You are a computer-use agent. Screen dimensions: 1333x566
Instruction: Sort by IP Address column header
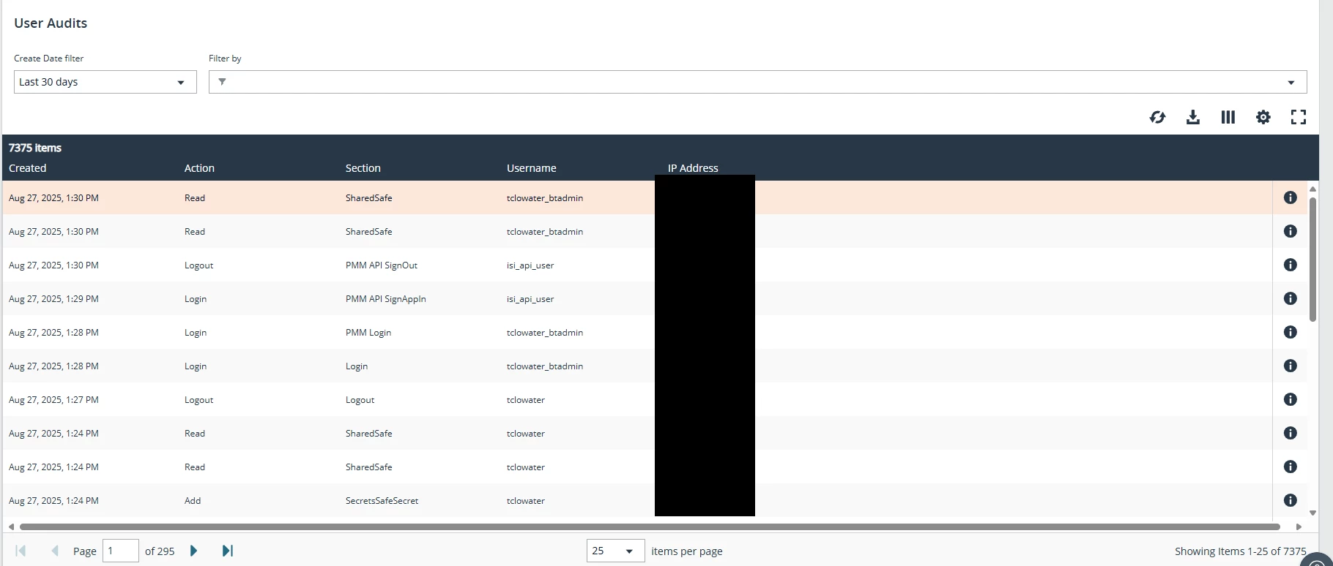693,168
